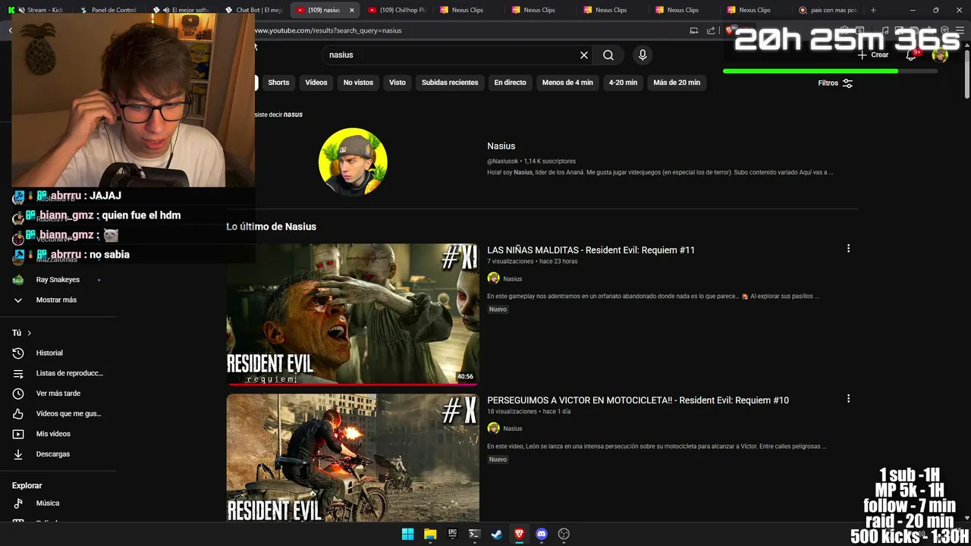Open the Windows Start menu
Screen dimensions: 971x546
pos(408,534)
